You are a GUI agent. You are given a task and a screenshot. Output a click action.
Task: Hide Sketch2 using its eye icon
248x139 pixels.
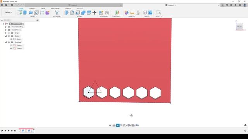[11, 48]
